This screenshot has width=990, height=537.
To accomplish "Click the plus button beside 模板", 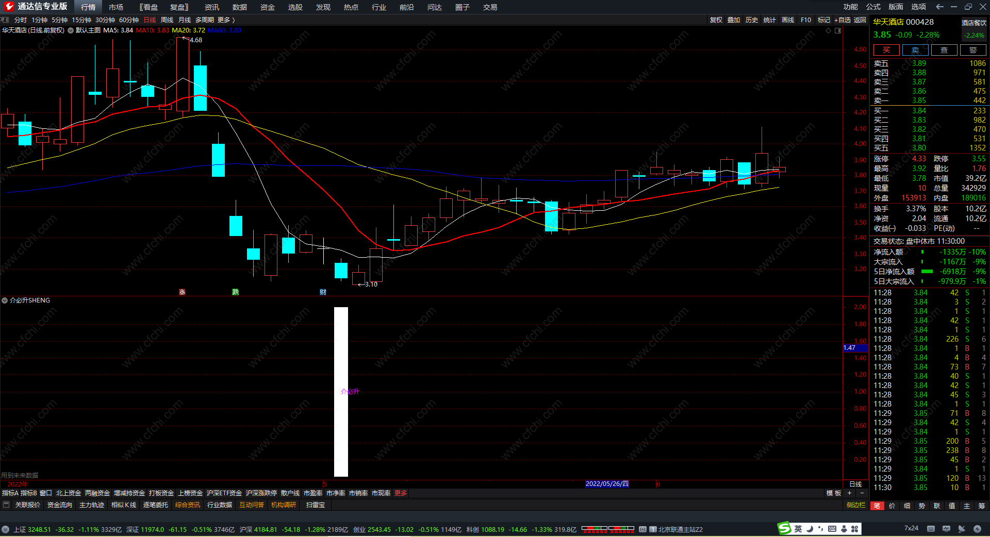I will (850, 493).
